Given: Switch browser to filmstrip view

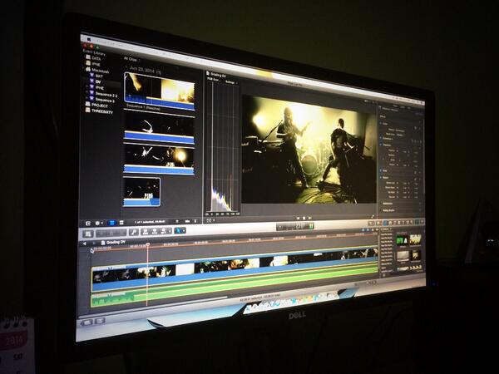Looking at the screenshot, I should click(112, 223).
